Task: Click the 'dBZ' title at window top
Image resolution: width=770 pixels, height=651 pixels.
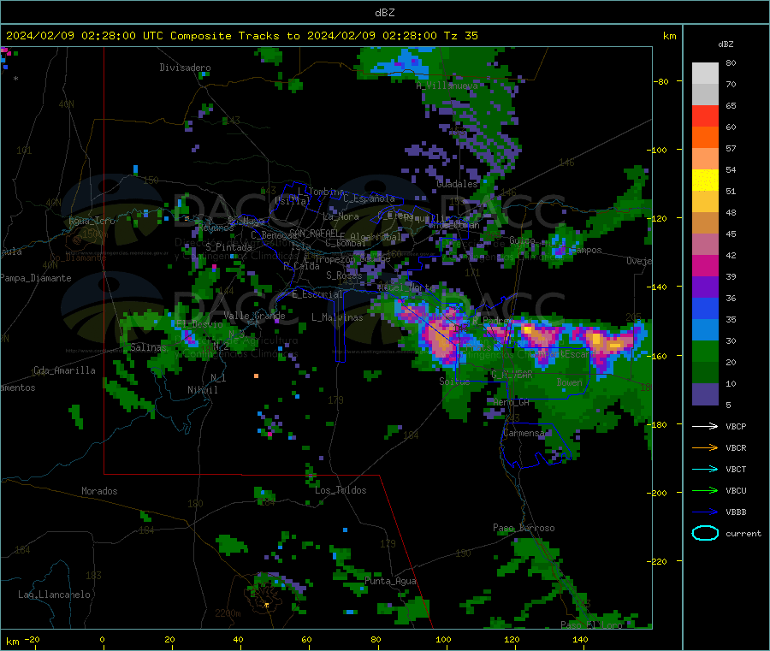Action: [x=384, y=13]
